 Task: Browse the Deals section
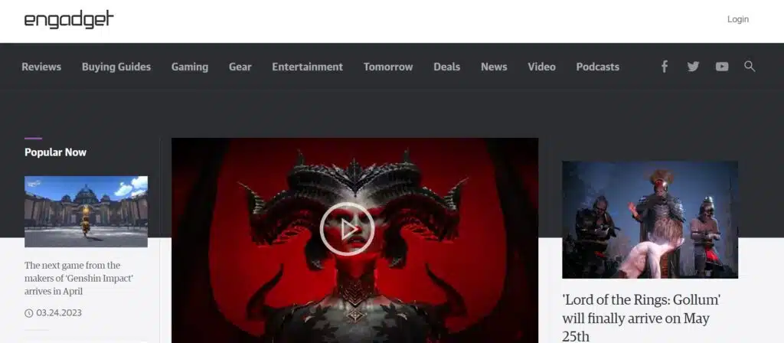pyautogui.click(x=446, y=67)
